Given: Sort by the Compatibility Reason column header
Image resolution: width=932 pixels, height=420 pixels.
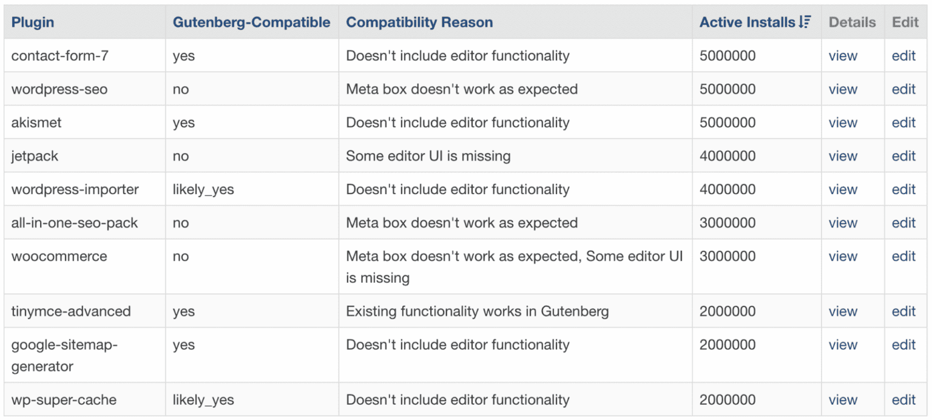Looking at the screenshot, I should pyautogui.click(x=419, y=22).
